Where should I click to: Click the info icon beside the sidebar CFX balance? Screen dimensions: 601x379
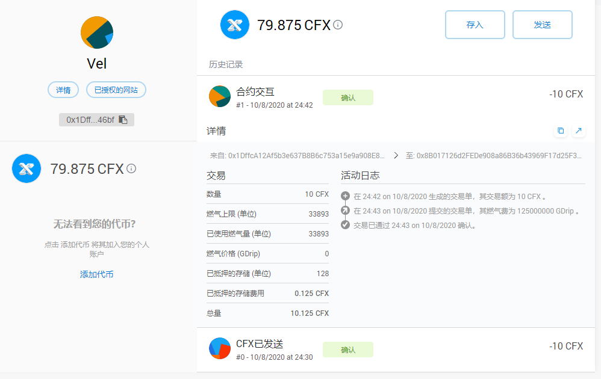coord(131,168)
